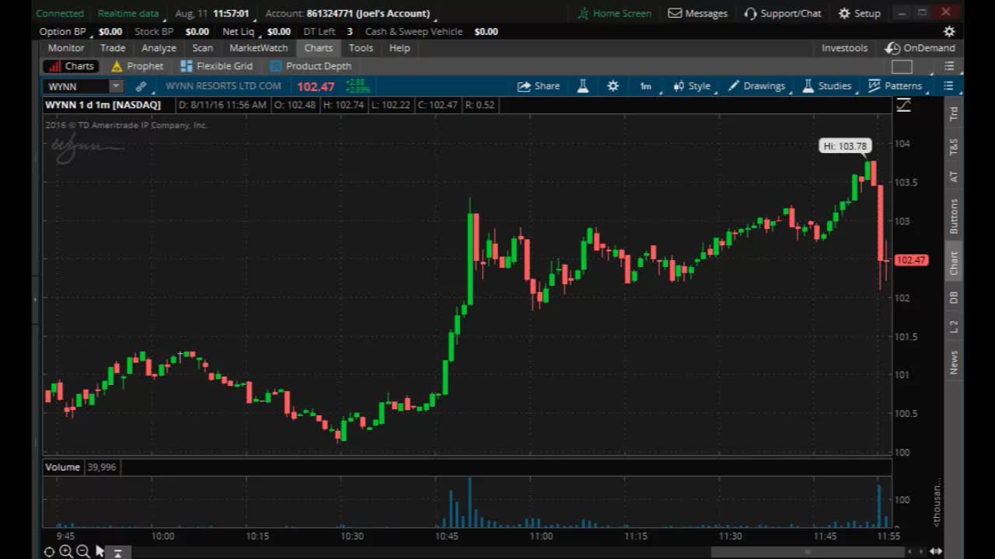This screenshot has width=995, height=559.
Task: Open Charts subtab bar list menu icon
Action: click(948, 67)
